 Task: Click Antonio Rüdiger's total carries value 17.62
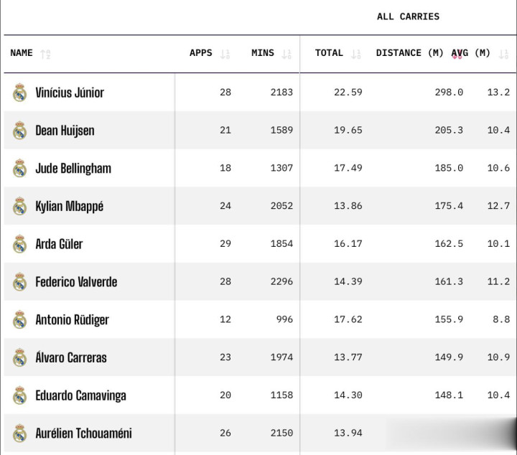point(348,320)
